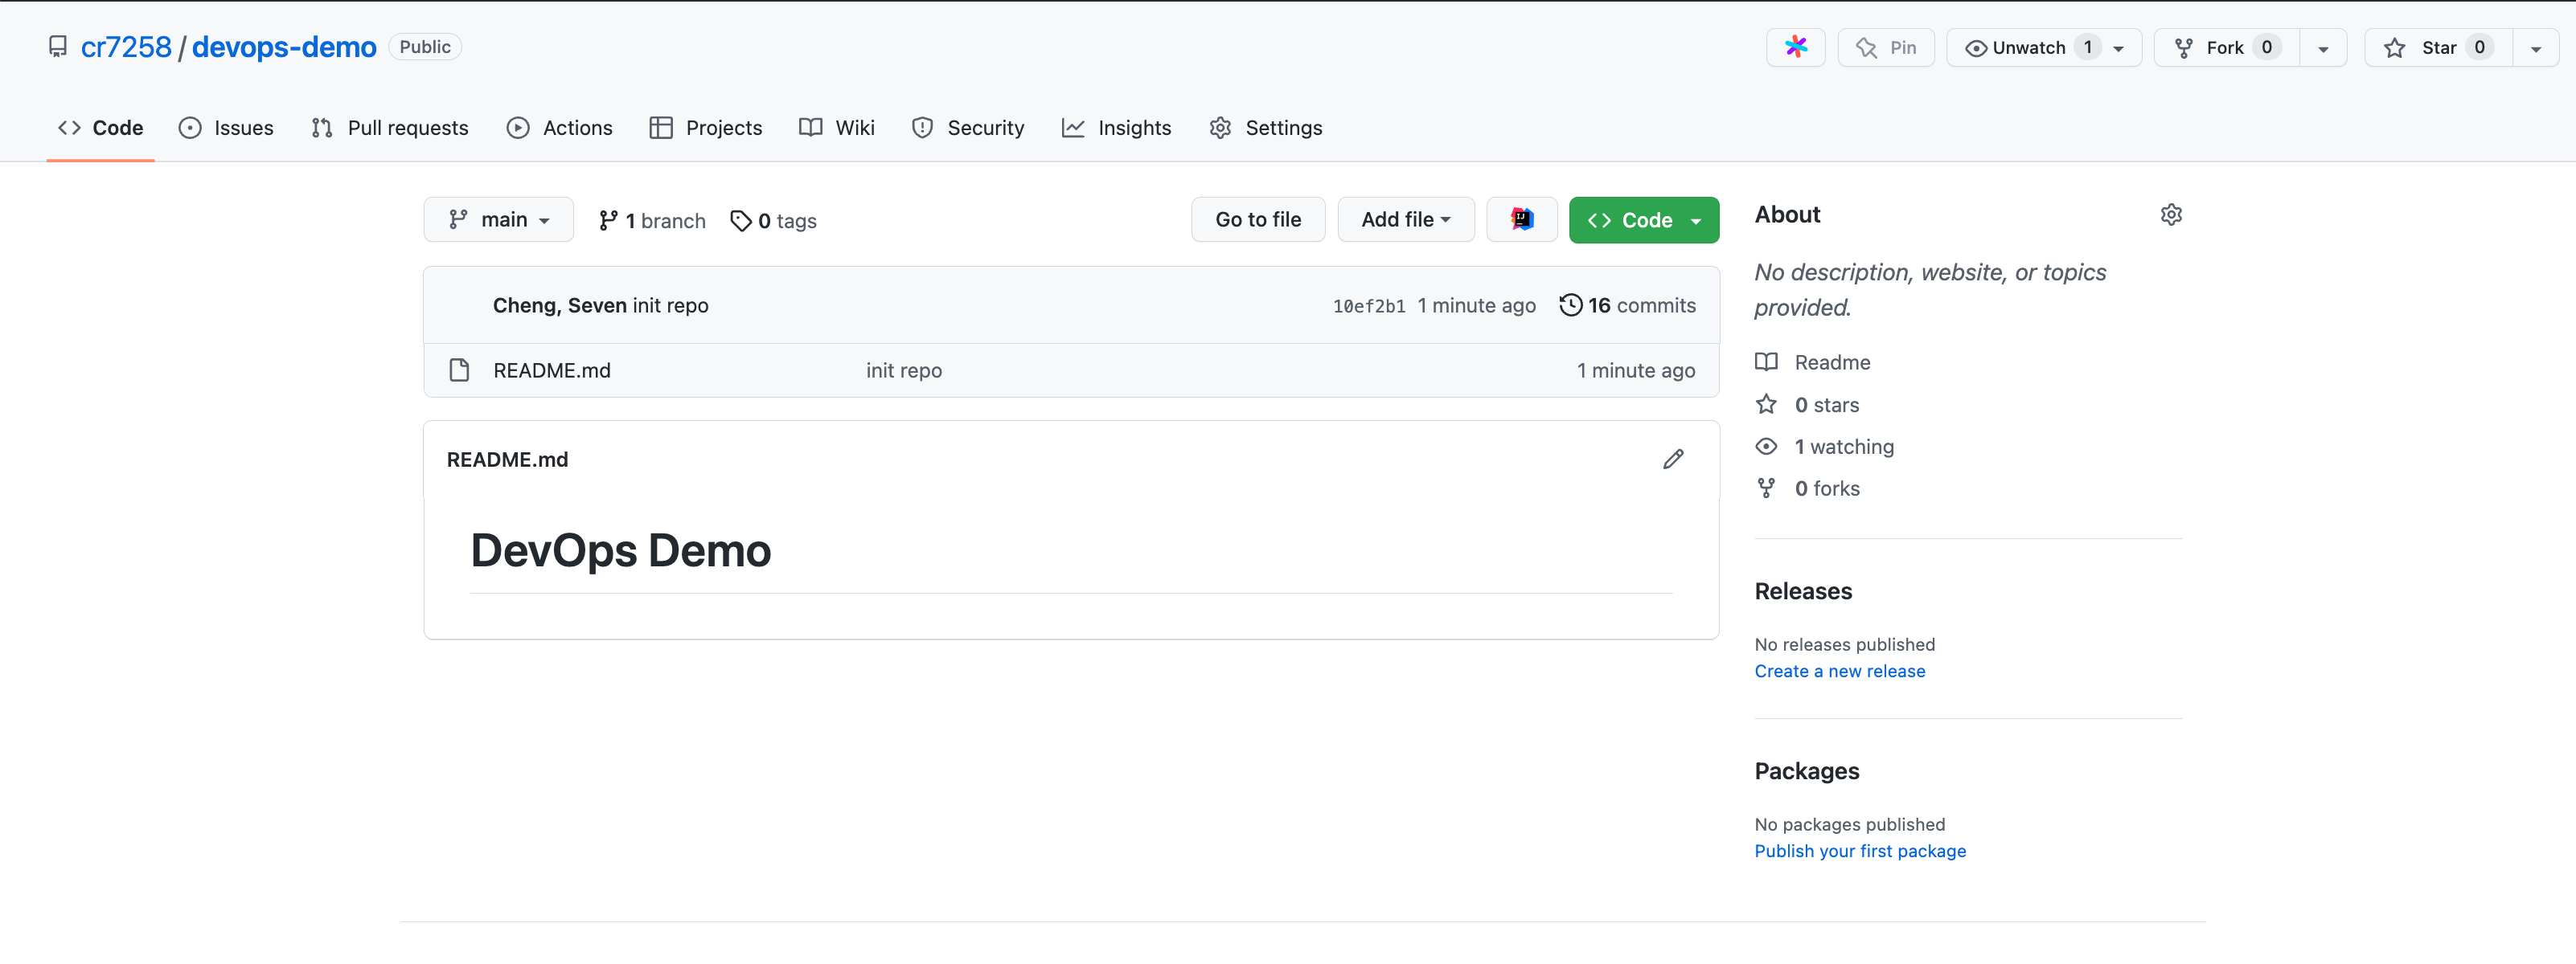Open the JetBrains IDE icon button

pyautogui.click(x=1521, y=220)
